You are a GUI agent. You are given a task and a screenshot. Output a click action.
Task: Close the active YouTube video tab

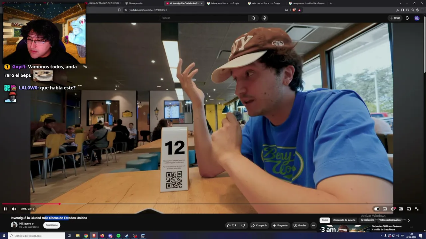pos(202,3)
